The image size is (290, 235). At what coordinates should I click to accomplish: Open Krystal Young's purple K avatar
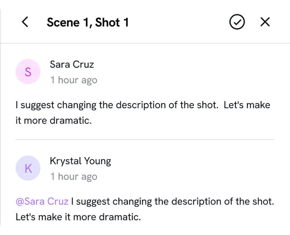coord(28,168)
